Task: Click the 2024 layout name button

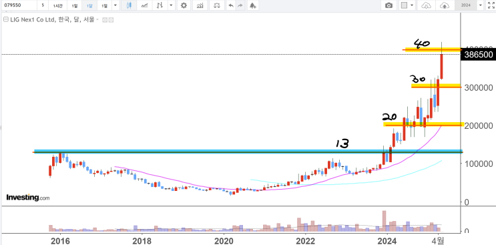Action: [466, 5]
